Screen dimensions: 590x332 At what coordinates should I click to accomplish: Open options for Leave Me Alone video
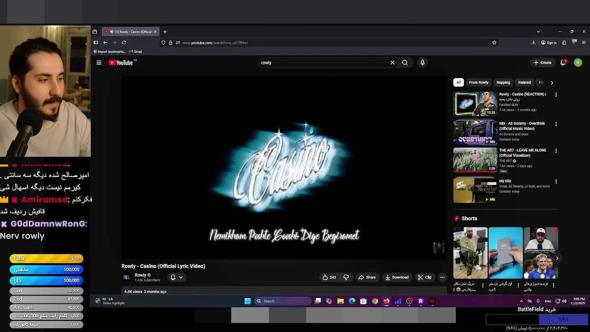click(556, 151)
